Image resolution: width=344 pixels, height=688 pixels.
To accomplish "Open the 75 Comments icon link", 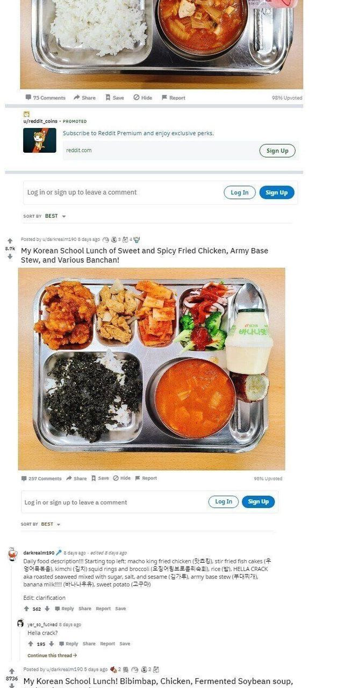I will click(x=45, y=98).
